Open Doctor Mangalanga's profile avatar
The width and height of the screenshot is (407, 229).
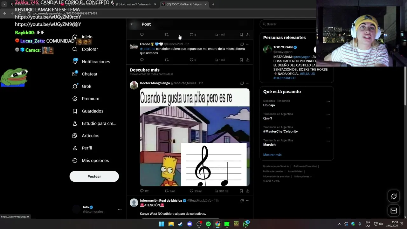pyautogui.click(x=134, y=85)
